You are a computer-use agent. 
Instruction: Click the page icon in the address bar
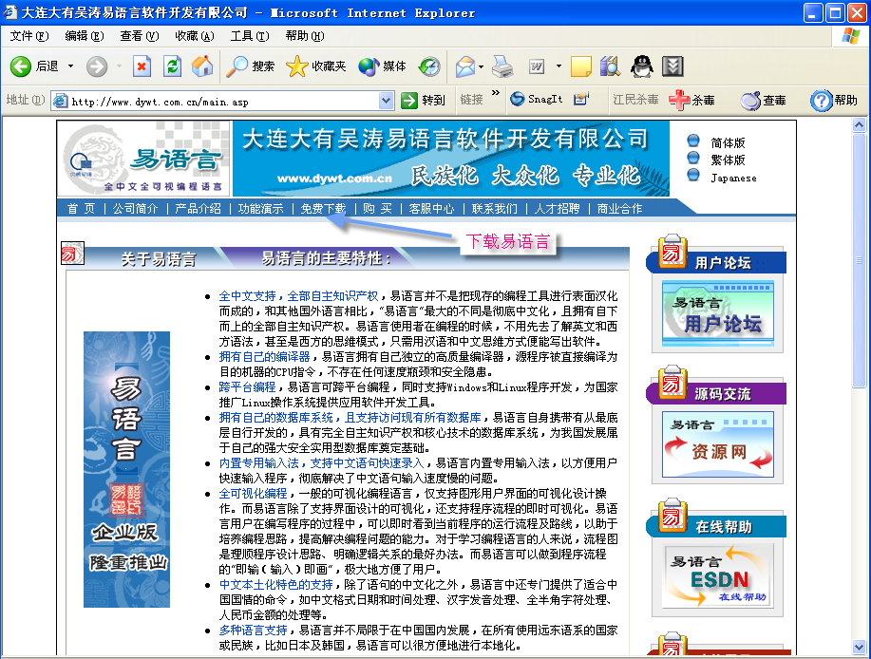click(60, 101)
